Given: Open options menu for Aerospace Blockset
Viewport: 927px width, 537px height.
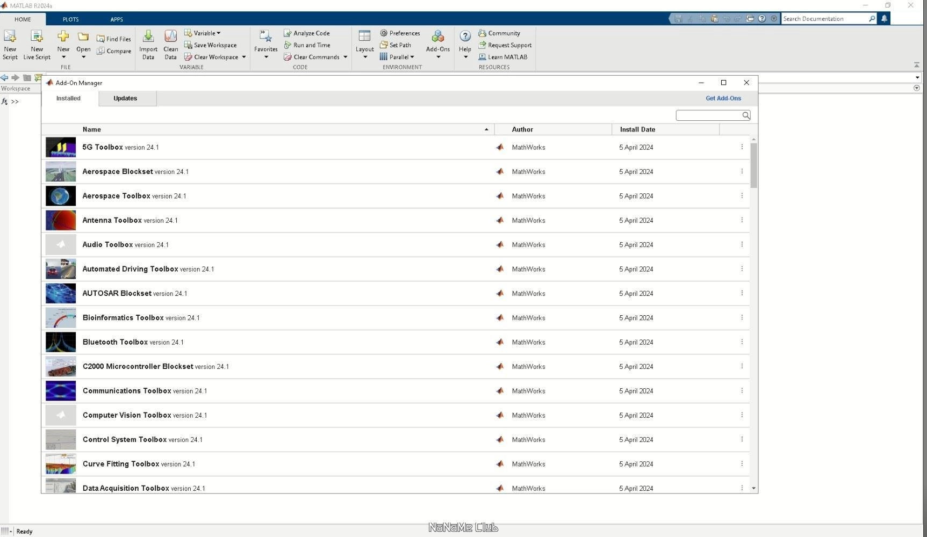Looking at the screenshot, I should click(742, 171).
